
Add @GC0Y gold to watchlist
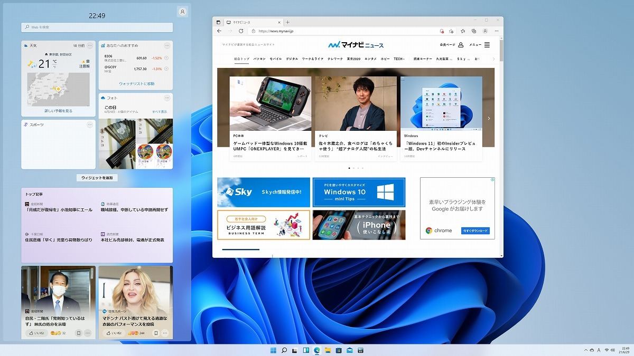point(166,69)
